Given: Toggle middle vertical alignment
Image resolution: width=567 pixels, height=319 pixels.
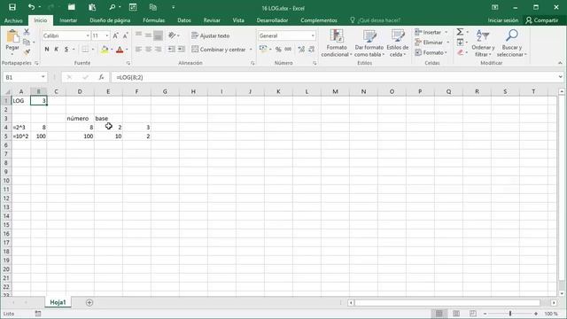Looking at the screenshot, I should coord(148,35).
